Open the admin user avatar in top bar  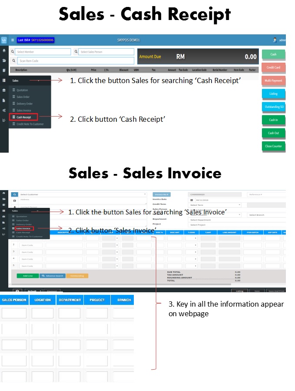click(x=275, y=40)
